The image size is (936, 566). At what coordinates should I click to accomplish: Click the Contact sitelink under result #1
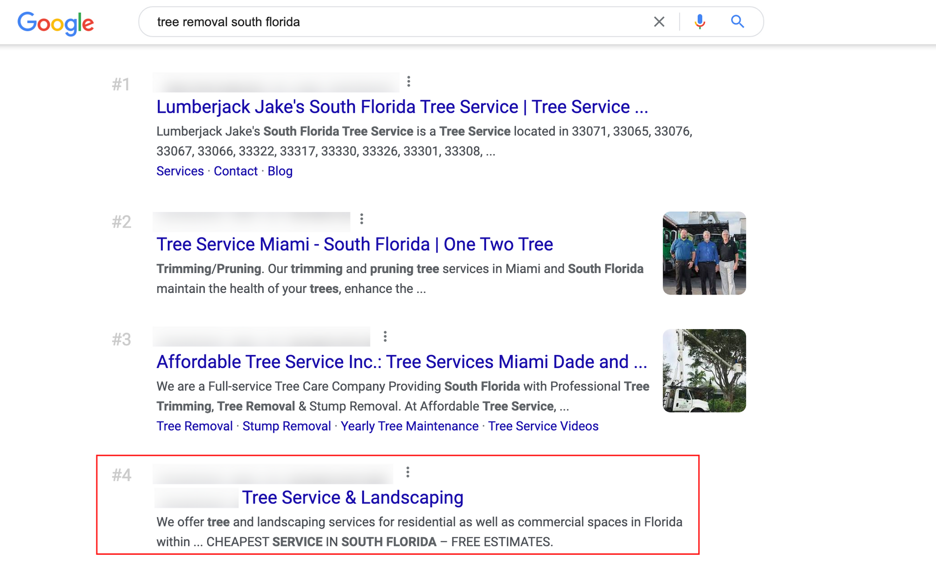(x=235, y=171)
